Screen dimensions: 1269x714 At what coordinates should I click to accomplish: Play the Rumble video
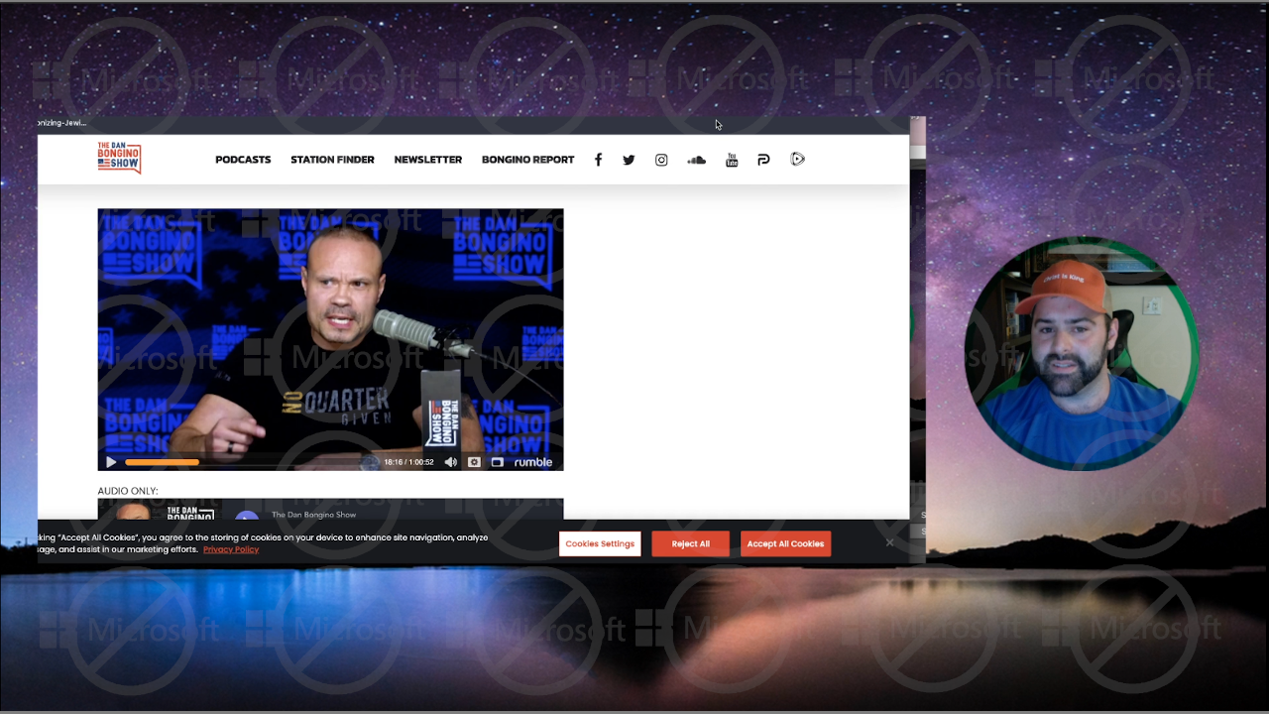click(x=111, y=462)
